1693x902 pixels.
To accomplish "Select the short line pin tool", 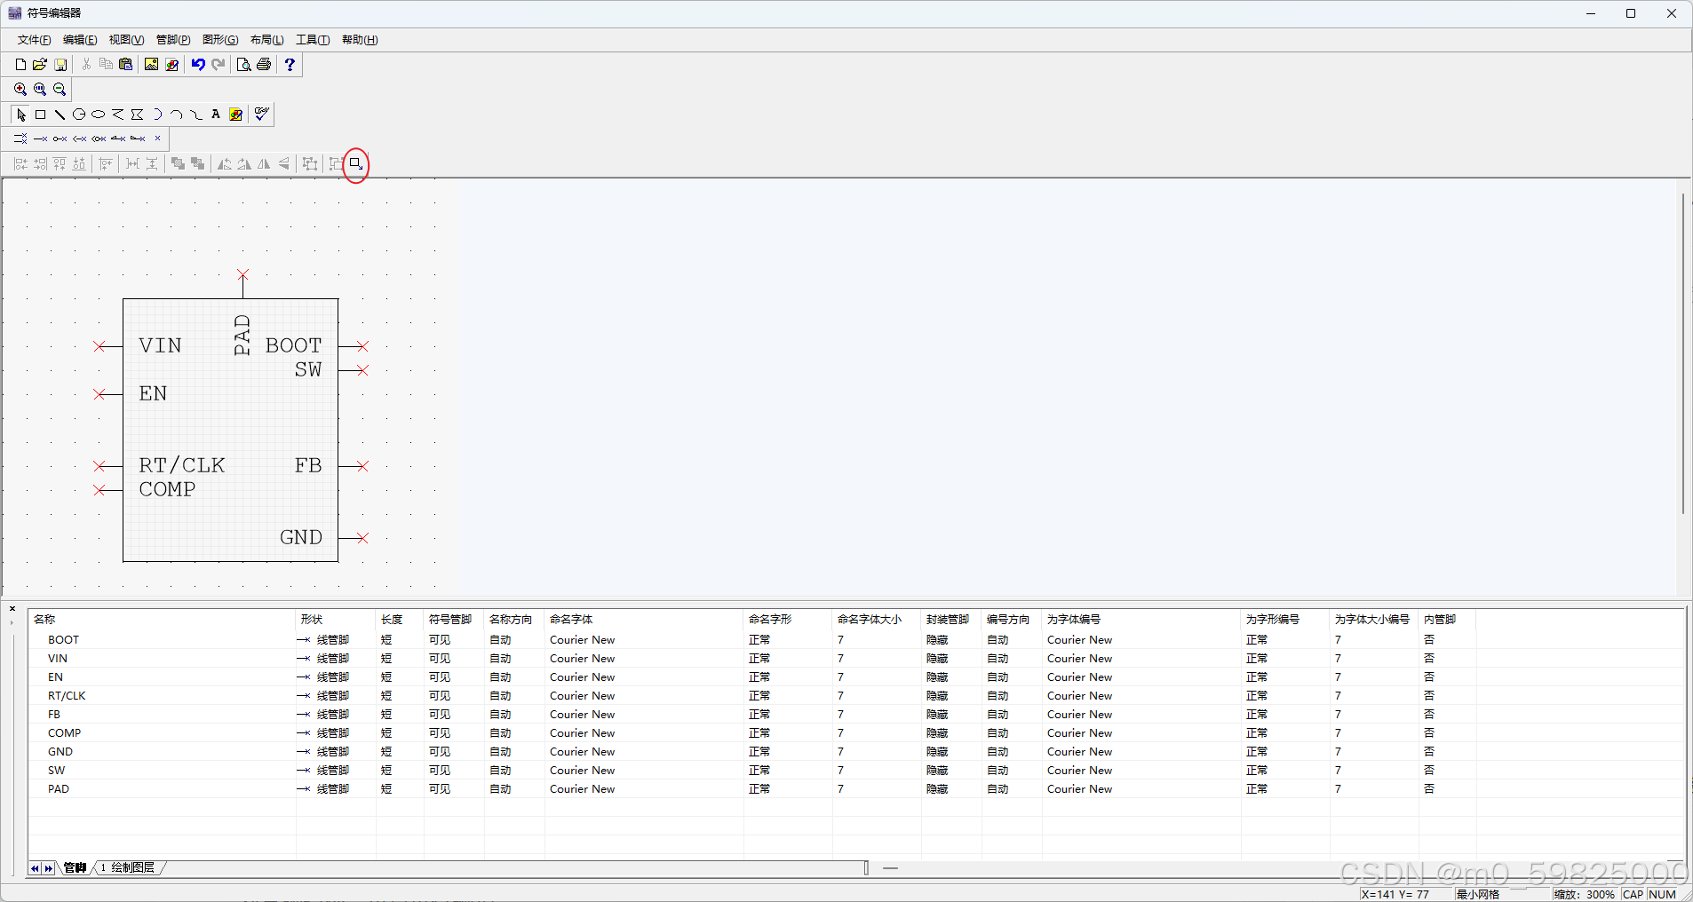I will [39, 138].
